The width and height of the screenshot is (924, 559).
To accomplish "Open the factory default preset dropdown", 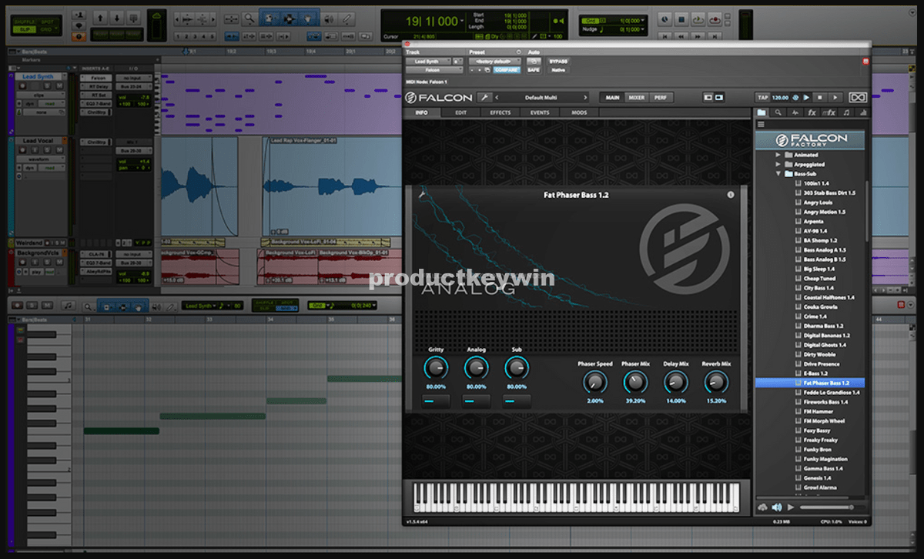I will [494, 61].
